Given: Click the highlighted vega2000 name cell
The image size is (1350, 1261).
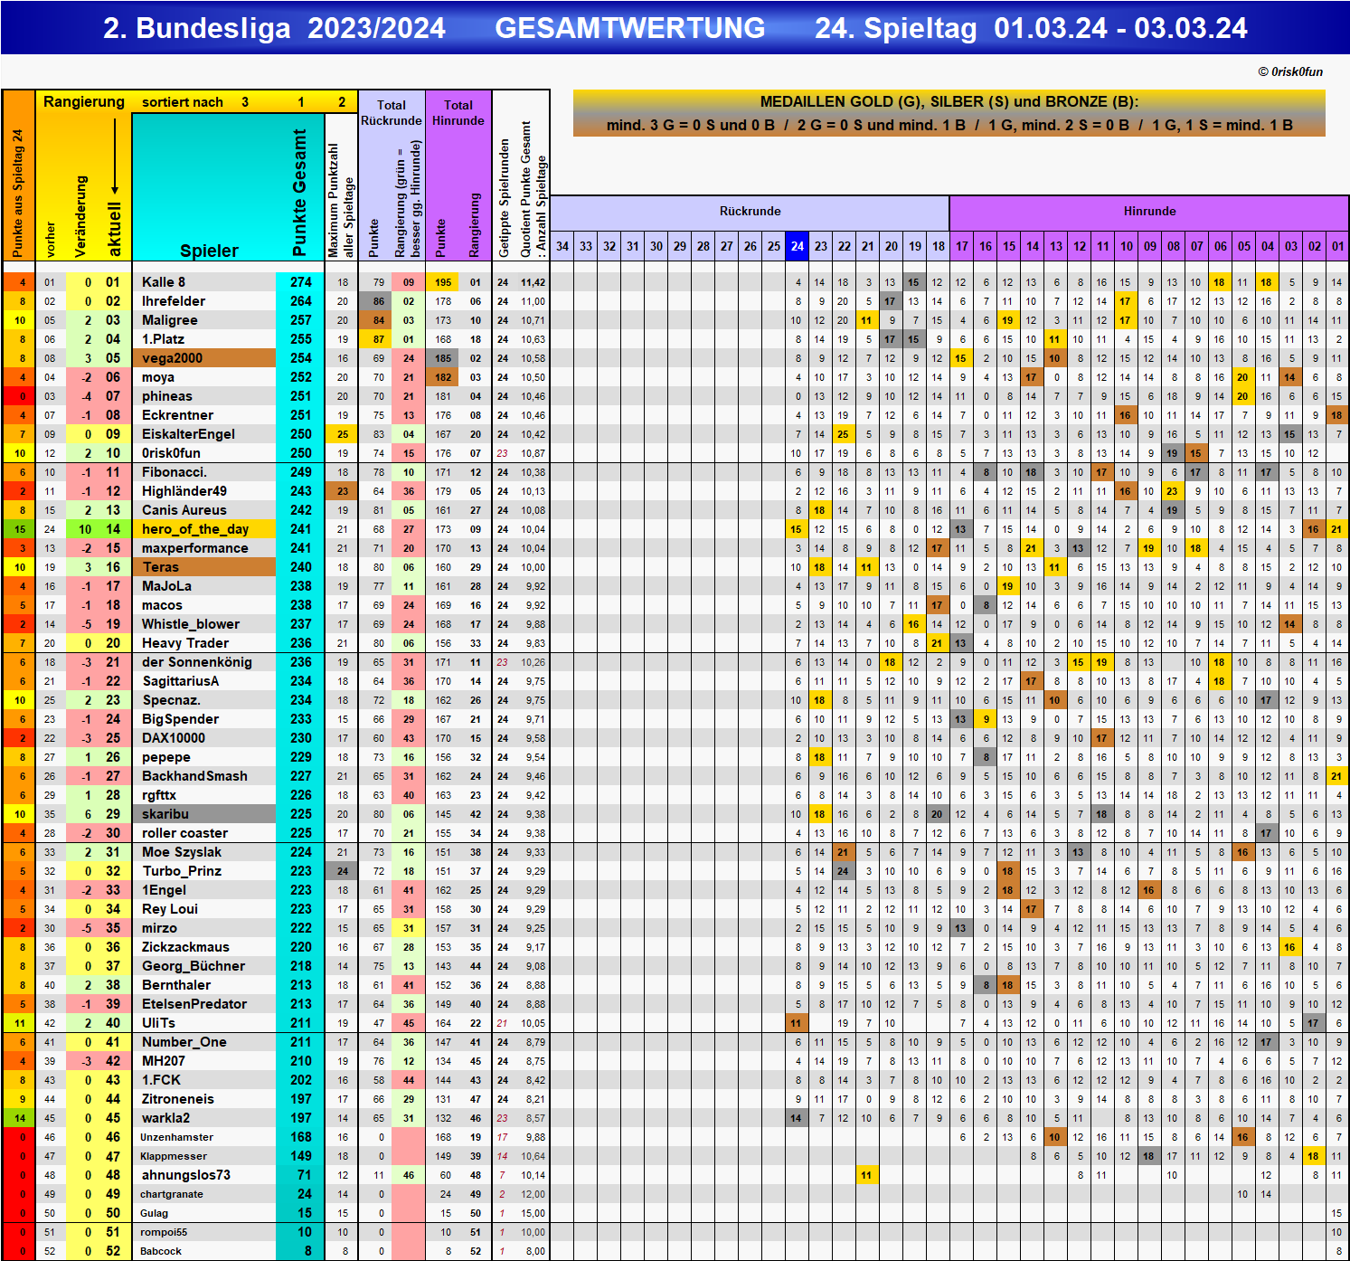Looking at the screenshot, I should click(203, 358).
